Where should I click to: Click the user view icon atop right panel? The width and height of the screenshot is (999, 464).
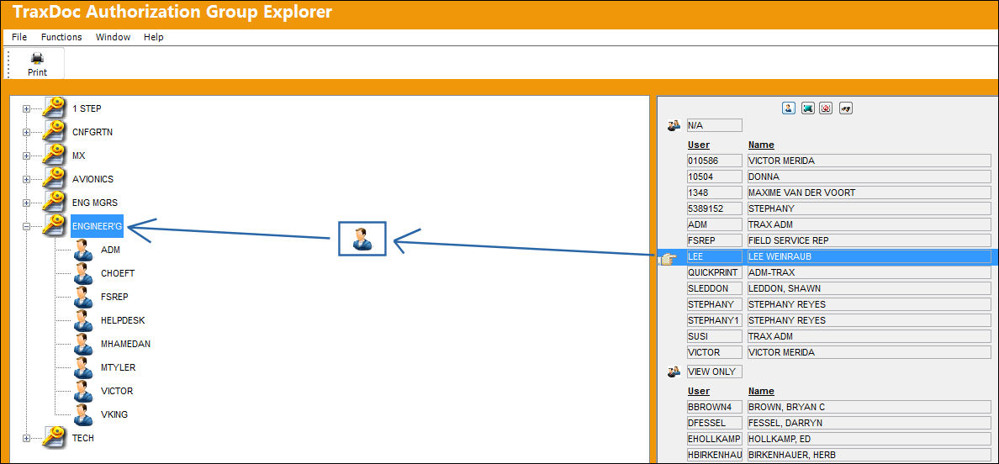[788, 108]
